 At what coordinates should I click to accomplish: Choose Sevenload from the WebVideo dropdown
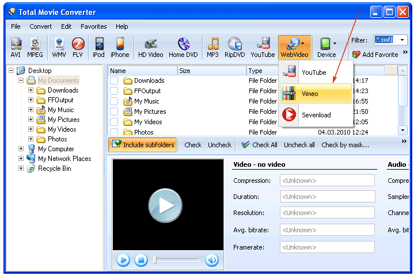click(x=316, y=115)
